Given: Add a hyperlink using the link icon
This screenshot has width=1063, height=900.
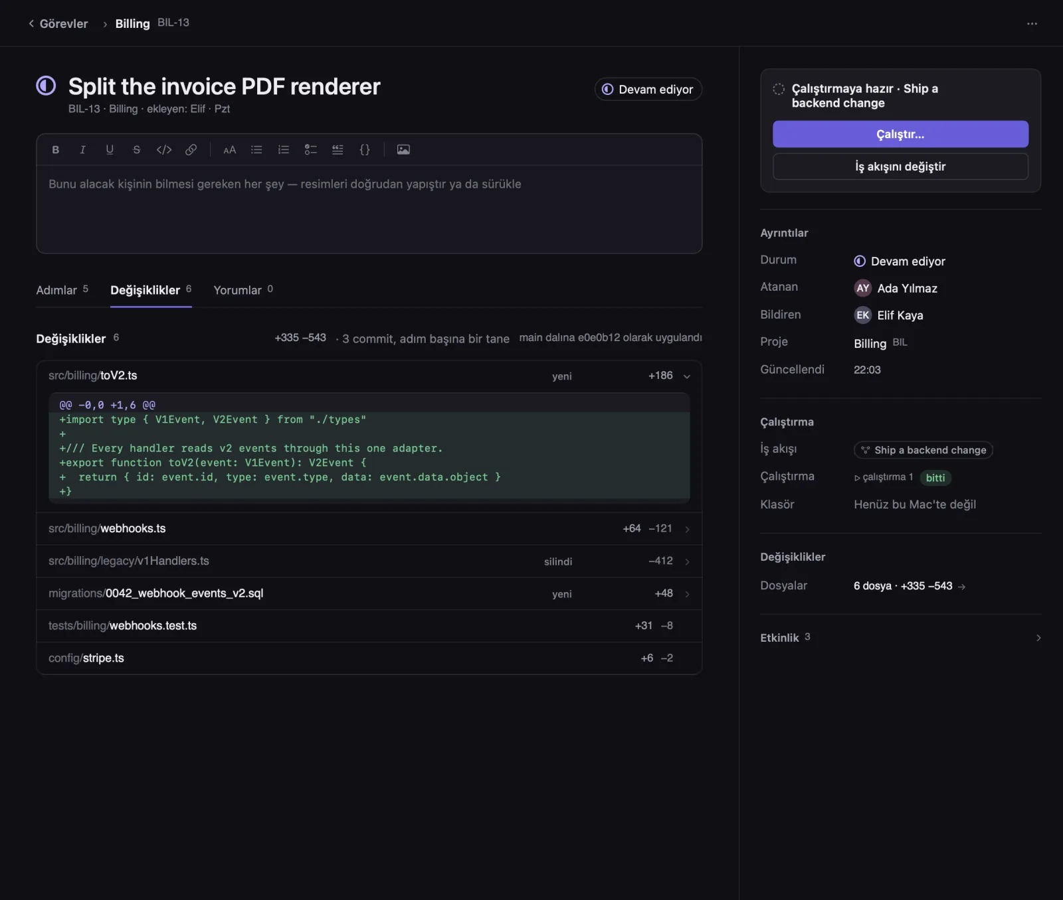Looking at the screenshot, I should 191,150.
